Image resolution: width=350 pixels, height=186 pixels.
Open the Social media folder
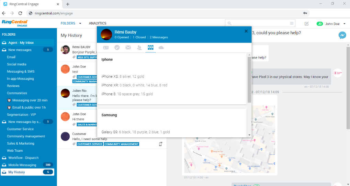click(x=16, y=64)
